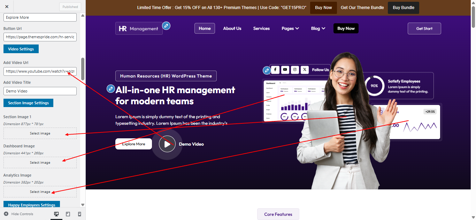476x220 pixels.
Task: Click the desktop preview device icon
Action: (x=56, y=214)
